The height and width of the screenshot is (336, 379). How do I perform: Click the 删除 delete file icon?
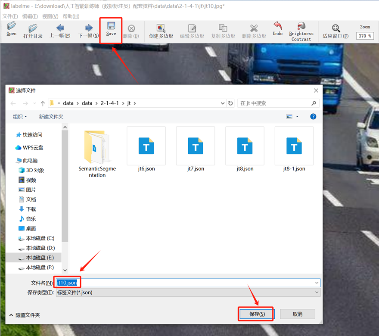[x=131, y=28]
